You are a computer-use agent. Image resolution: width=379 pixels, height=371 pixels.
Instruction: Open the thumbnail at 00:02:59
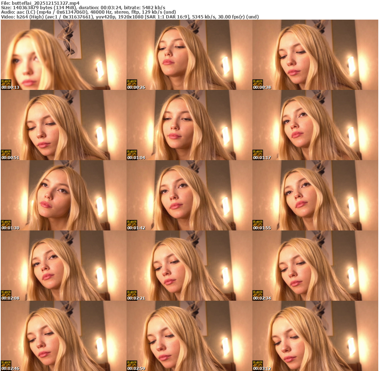tap(189, 336)
